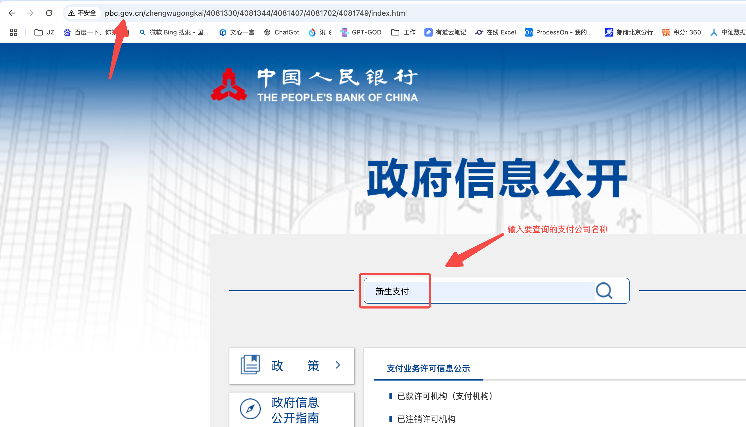Screen dimensions: 746x427
Task: Open the 百度一下 bookmark
Action: (x=96, y=32)
